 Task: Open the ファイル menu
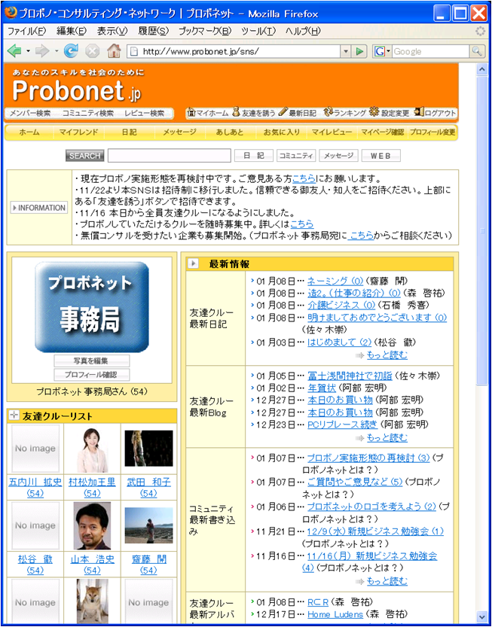27,31
